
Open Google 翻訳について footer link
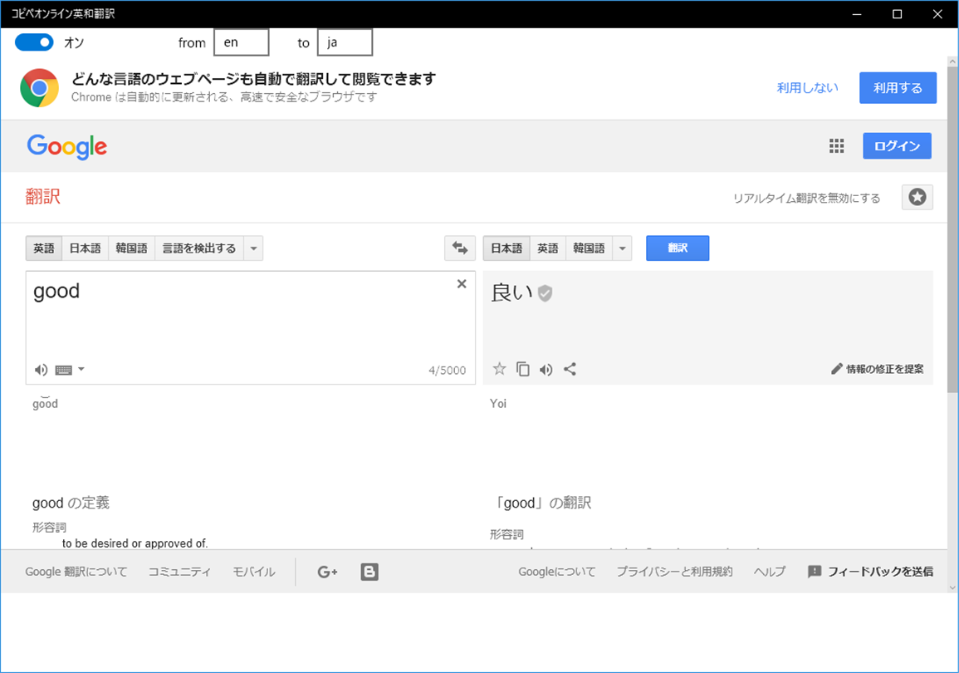76,572
